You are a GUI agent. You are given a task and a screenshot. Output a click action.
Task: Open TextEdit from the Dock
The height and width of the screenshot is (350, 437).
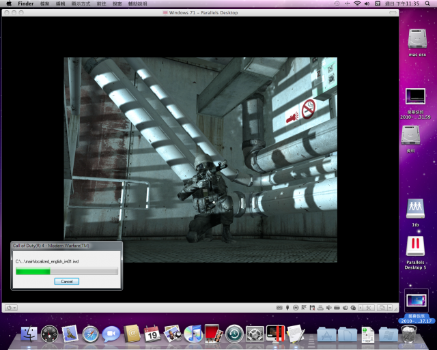(x=296, y=334)
